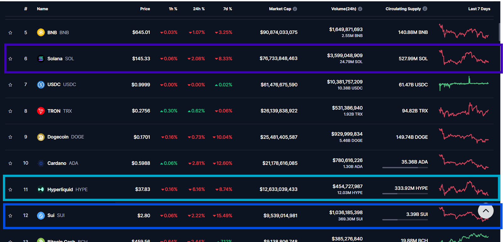The image size is (503, 242).
Task: Open the TRON 7-day sparkline chart
Action: (464, 110)
